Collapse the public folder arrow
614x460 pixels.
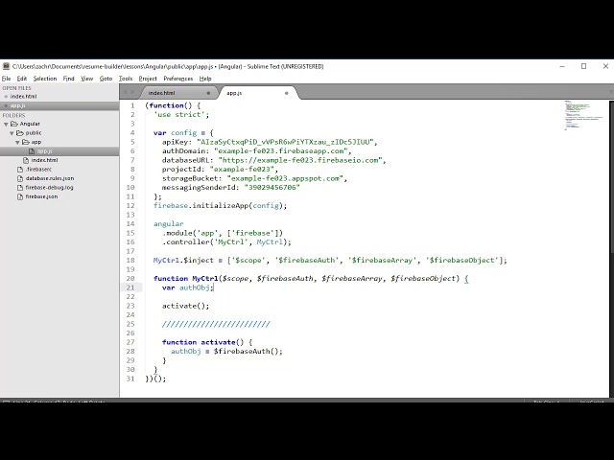tap(12, 133)
